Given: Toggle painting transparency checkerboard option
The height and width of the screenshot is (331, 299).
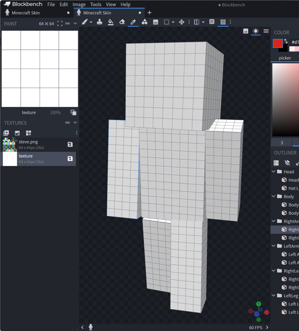Looking at the screenshot, I should click(x=212, y=22).
